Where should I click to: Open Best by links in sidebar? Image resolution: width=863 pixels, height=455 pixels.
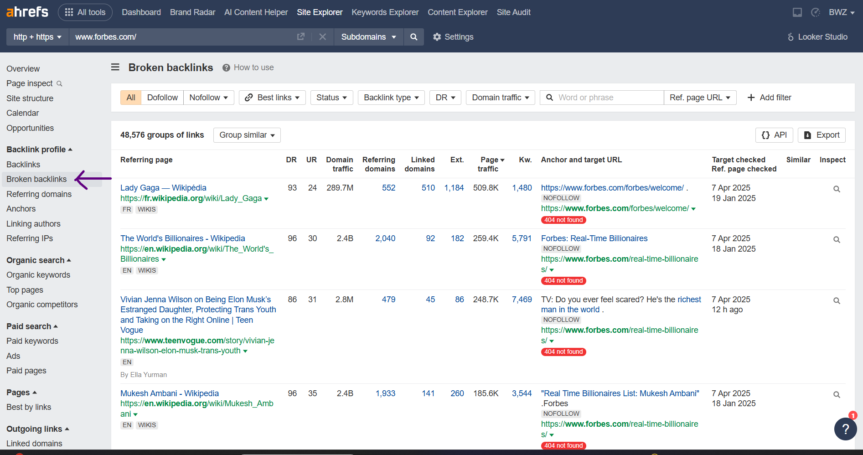point(29,407)
